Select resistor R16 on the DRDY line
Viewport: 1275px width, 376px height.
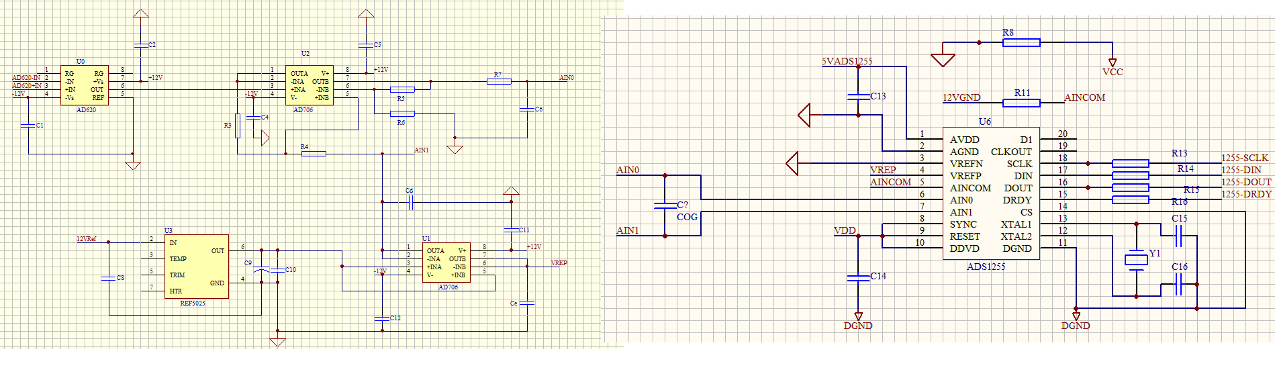[1131, 199]
